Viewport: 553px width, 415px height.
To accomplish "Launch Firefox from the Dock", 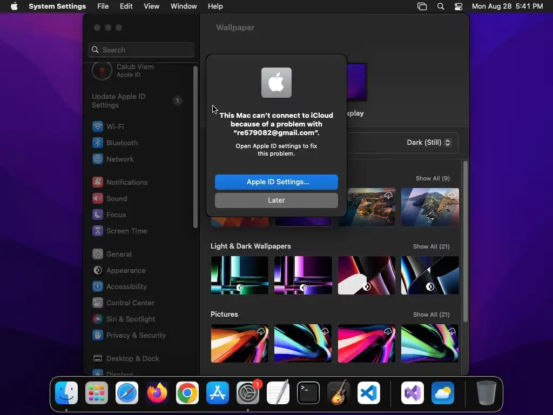I will [157, 393].
